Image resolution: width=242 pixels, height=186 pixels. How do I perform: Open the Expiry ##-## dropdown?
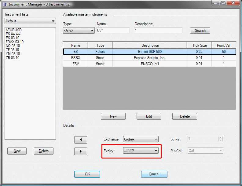[141, 151]
